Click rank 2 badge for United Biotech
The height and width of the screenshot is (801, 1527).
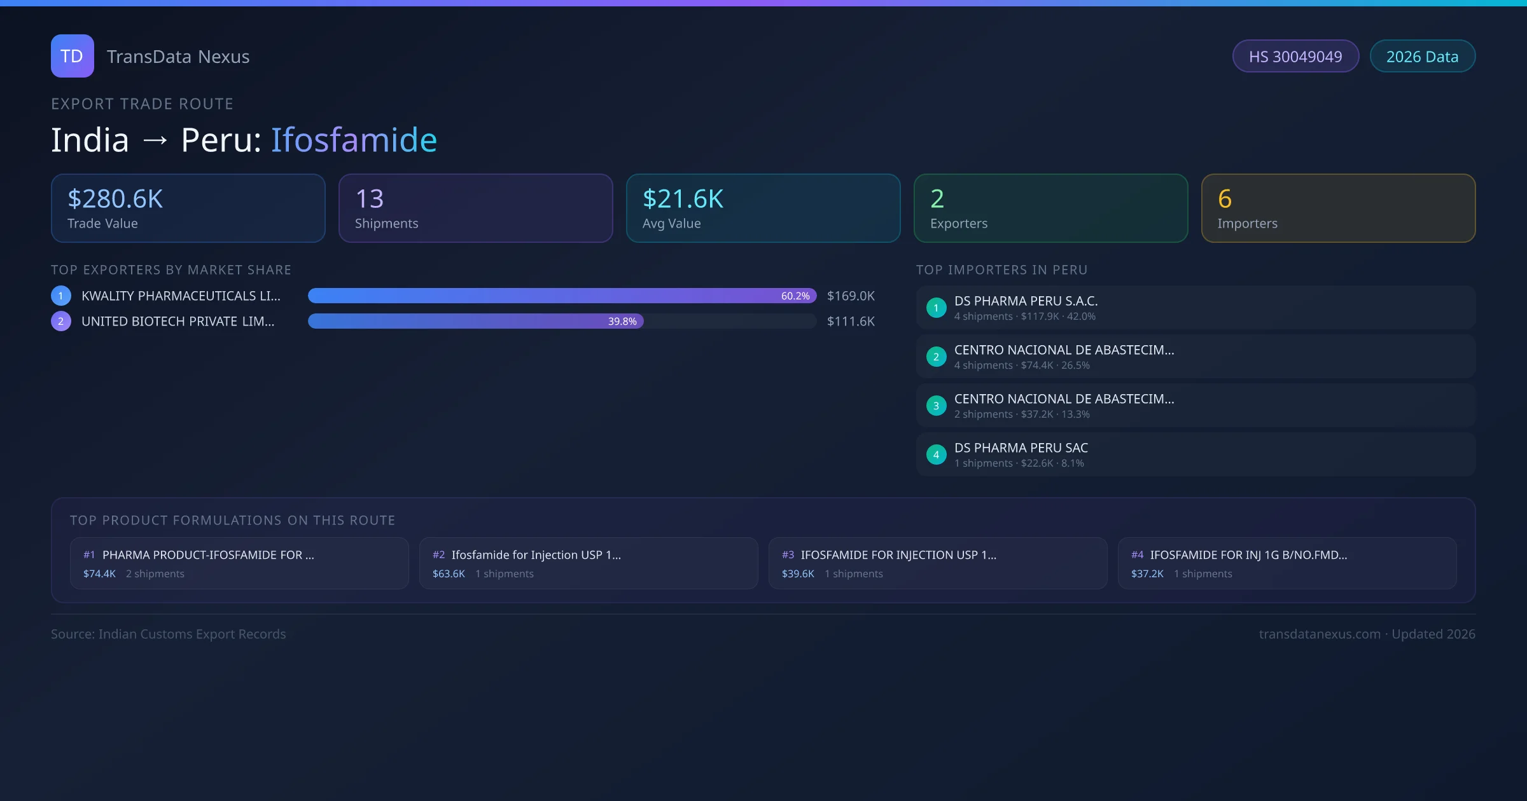(61, 321)
